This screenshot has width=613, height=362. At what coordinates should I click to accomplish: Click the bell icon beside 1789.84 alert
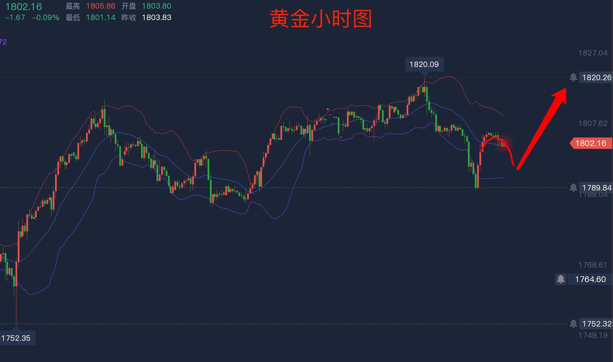pyautogui.click(x=573, y=188)
